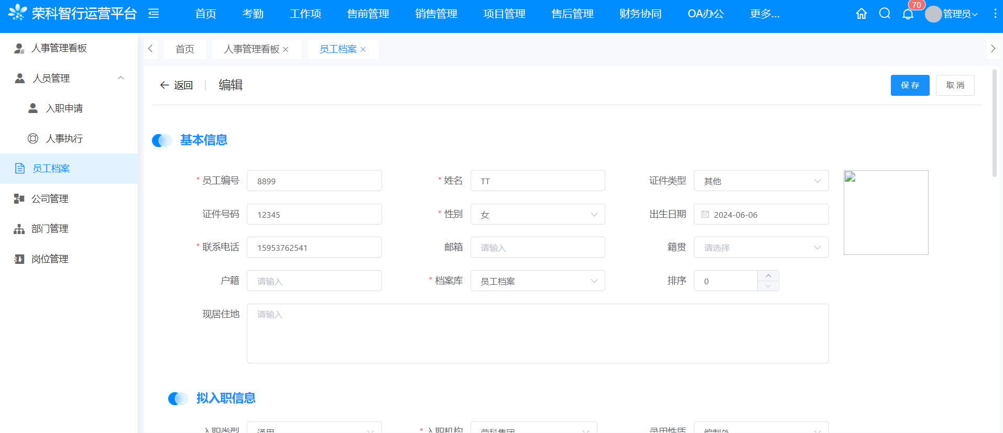Screen dimensions: 1003x433
Task: Toggle the 基本信息 section switch
Action: pyautogui.click(x=162, y=140)
